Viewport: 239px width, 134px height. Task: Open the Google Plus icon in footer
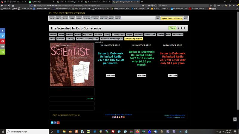click(58, 122)
